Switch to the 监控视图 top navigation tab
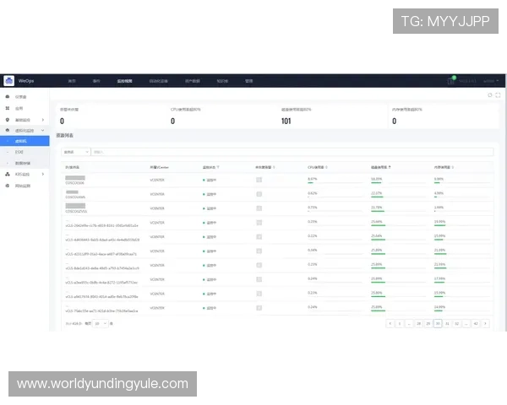507x405 pixels. pyautogui.click(x=124, y=81)
